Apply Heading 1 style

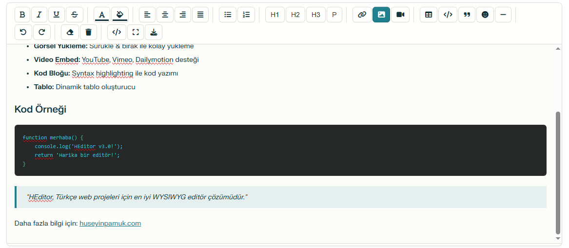(275, 15)
